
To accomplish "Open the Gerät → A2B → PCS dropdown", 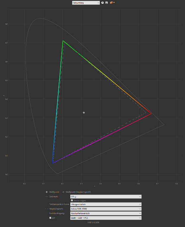I will tap(105, 218).
